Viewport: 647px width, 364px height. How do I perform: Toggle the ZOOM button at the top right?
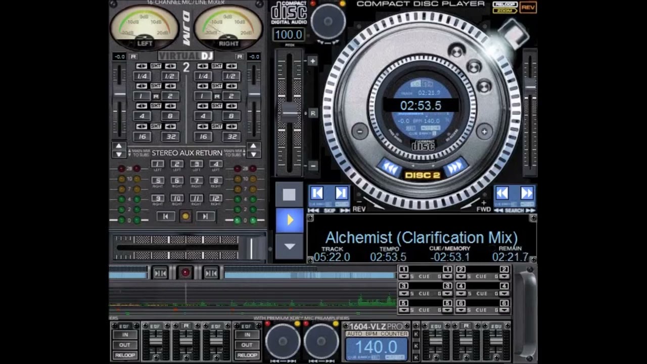pos(505,11)
